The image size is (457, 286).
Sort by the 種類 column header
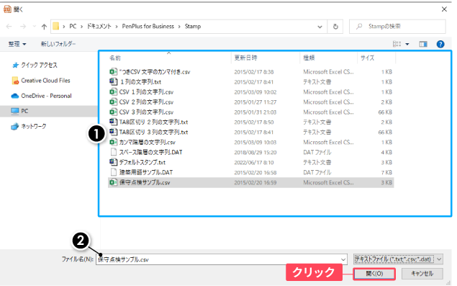[x=309, y=58]
